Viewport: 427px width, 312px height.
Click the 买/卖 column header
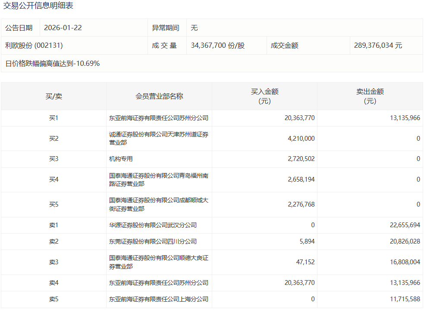click(x=53, y=96)
